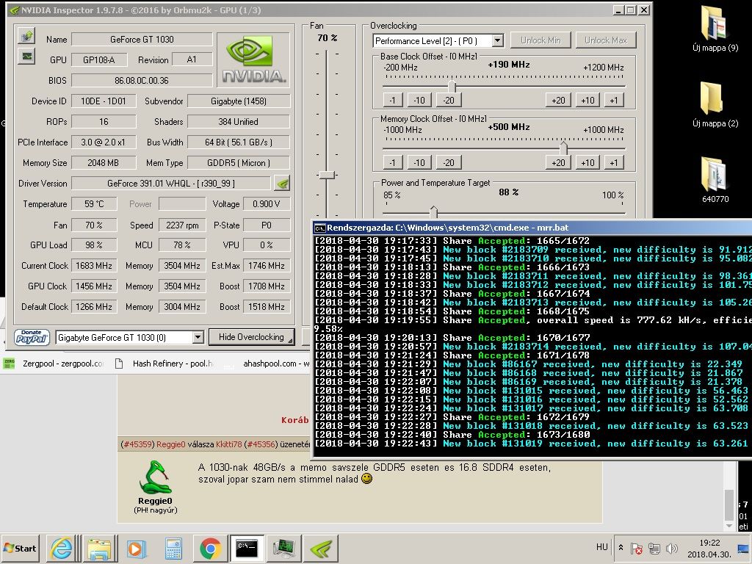Base Clock Offset +20 button
The width and height of the screenshot is (752, 564).
[558, 100]
